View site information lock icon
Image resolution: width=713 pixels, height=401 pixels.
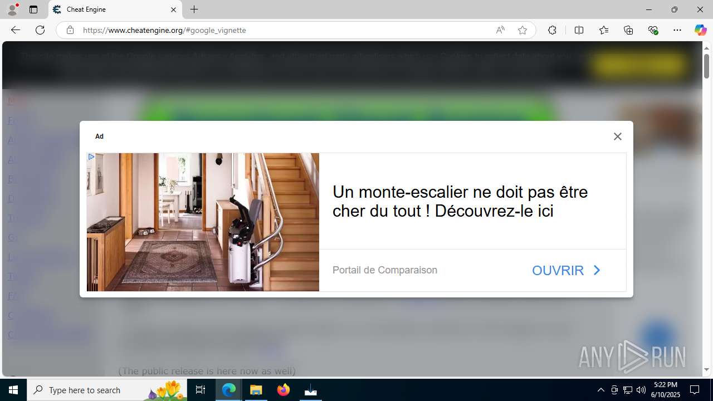click(70, 30)
